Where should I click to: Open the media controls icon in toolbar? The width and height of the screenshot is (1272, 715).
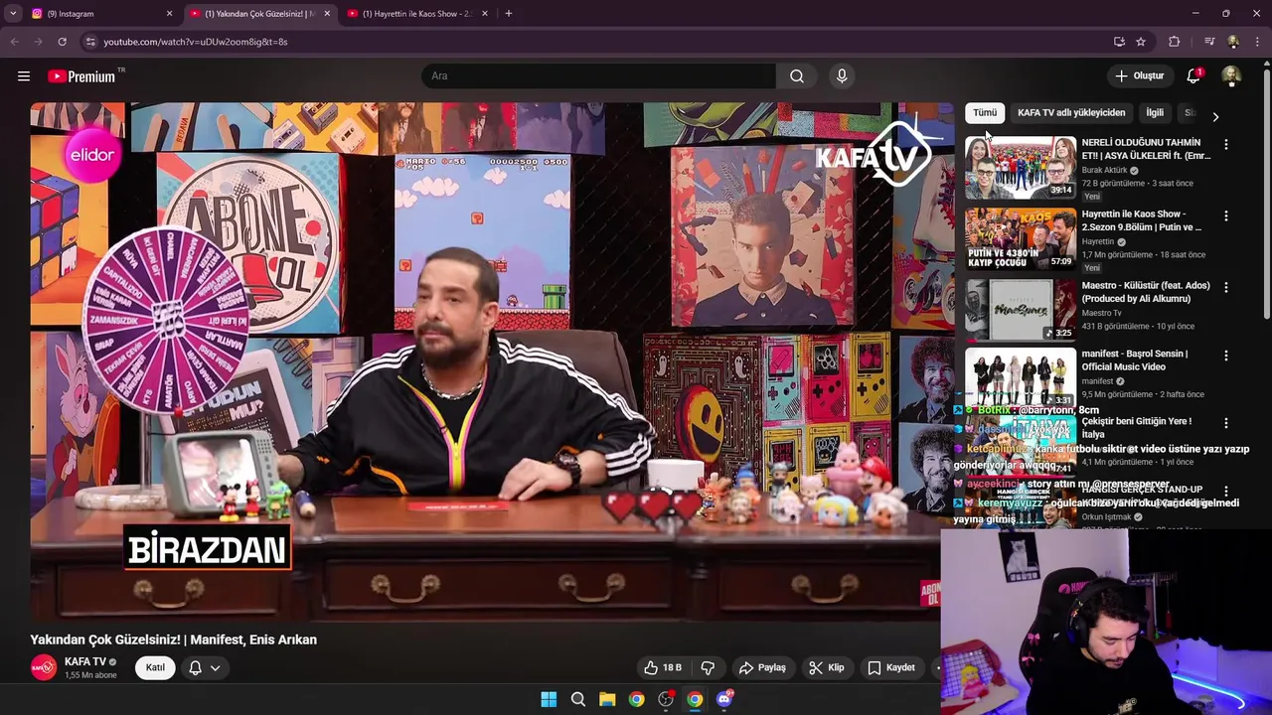1209,42
